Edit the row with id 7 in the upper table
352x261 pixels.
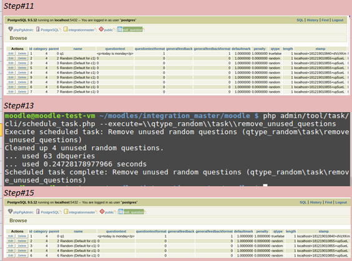click(11, 92)
